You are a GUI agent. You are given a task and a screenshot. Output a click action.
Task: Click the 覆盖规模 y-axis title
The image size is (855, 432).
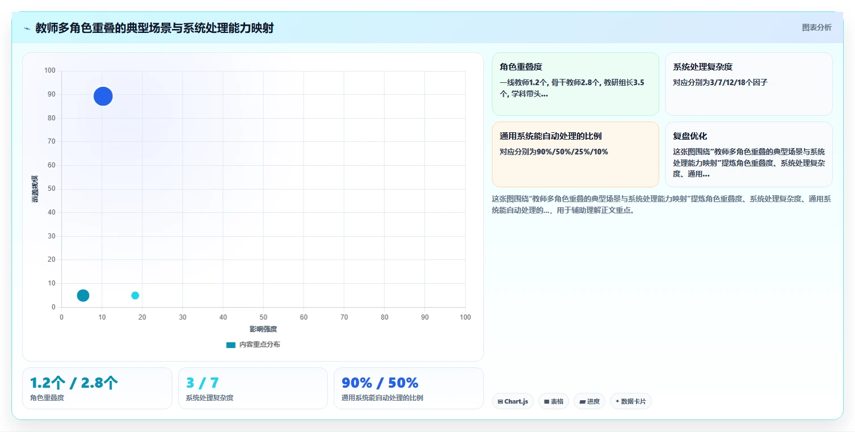(35, 189)
